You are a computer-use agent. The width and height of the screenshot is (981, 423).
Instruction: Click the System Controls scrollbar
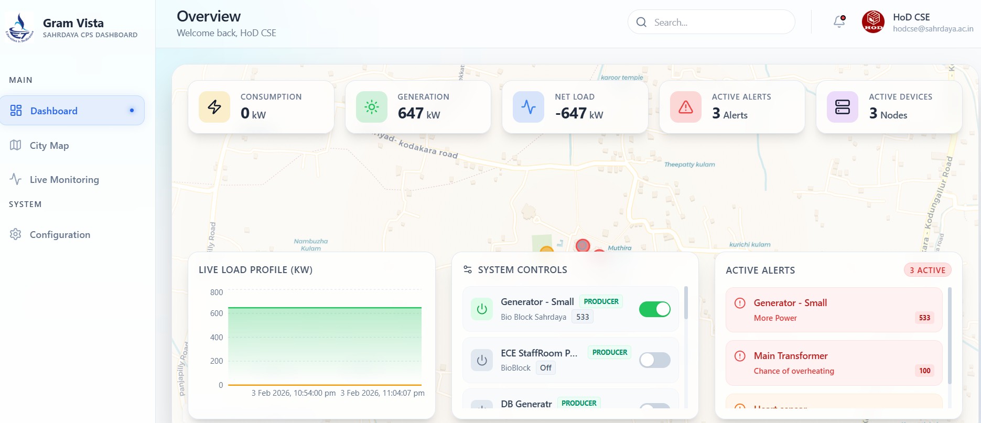pos(686,304)
